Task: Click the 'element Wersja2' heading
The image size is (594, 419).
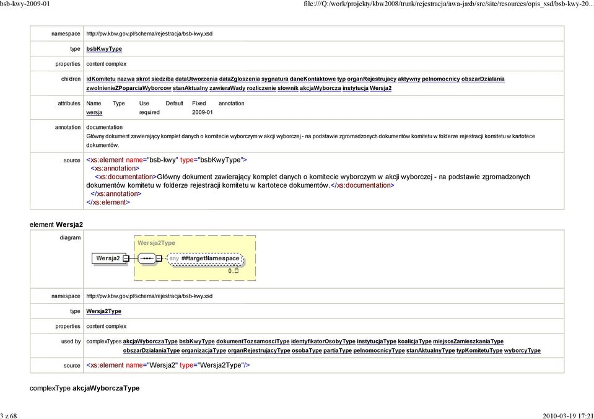Action: pos(56,224)
